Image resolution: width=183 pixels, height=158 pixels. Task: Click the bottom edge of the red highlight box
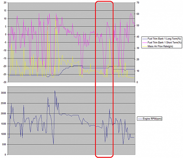[x=104, y=157]
